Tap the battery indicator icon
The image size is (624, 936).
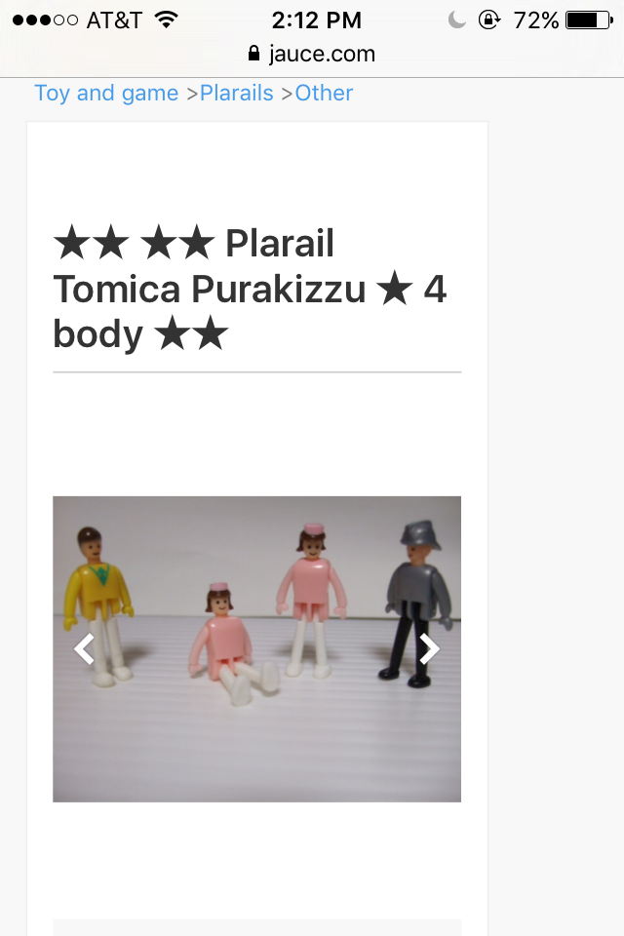pos(589,20)
